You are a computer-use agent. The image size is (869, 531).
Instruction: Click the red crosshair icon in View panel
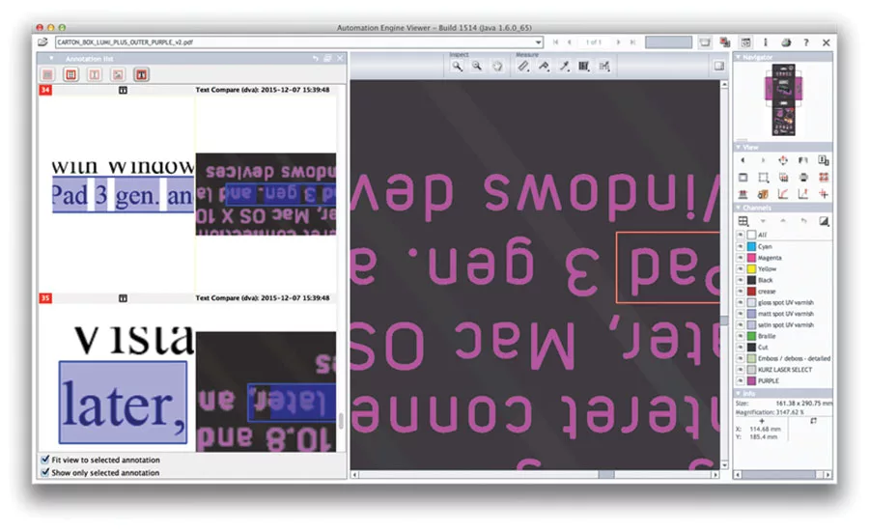click(x=824, y=195)
